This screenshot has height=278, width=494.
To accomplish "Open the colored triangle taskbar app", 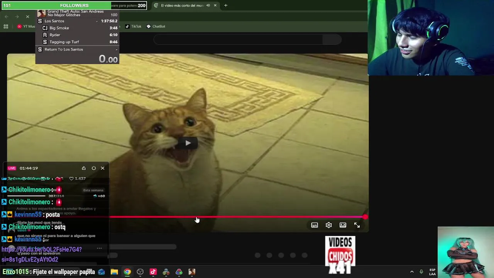I will pyautogui.click(x=179, y=272).
